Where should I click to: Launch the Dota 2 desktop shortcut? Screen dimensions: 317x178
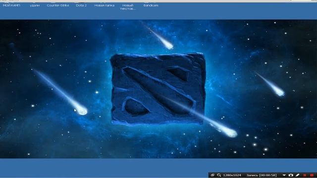81,5
